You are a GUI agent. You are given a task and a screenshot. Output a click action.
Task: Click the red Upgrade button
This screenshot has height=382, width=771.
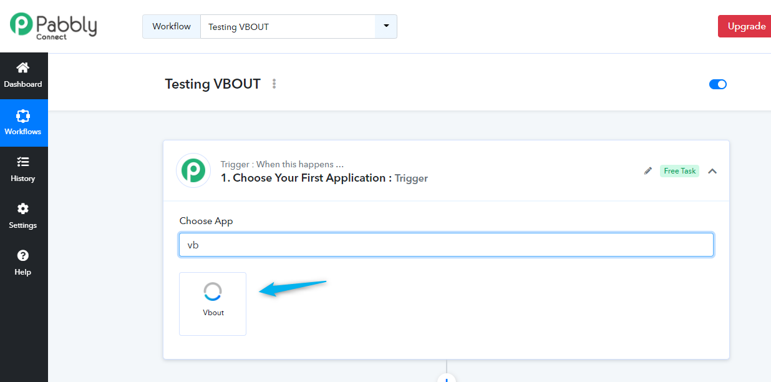[745, 26]
